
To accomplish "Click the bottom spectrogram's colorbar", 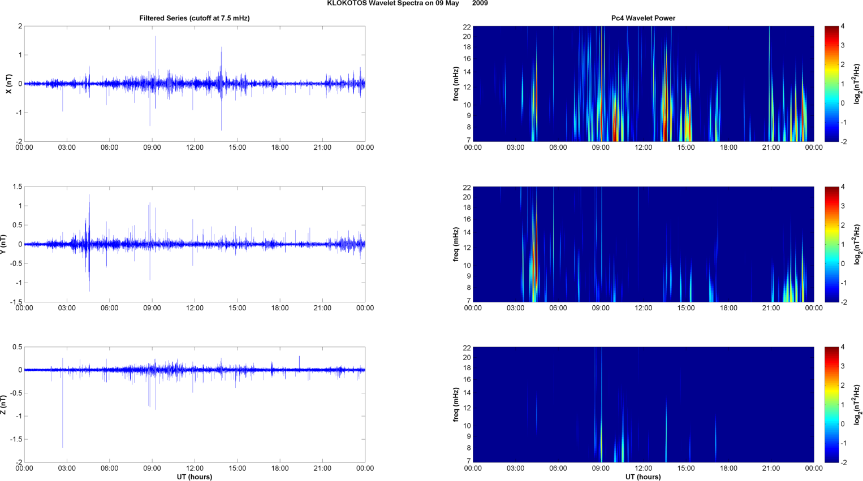I will [831, 405].
